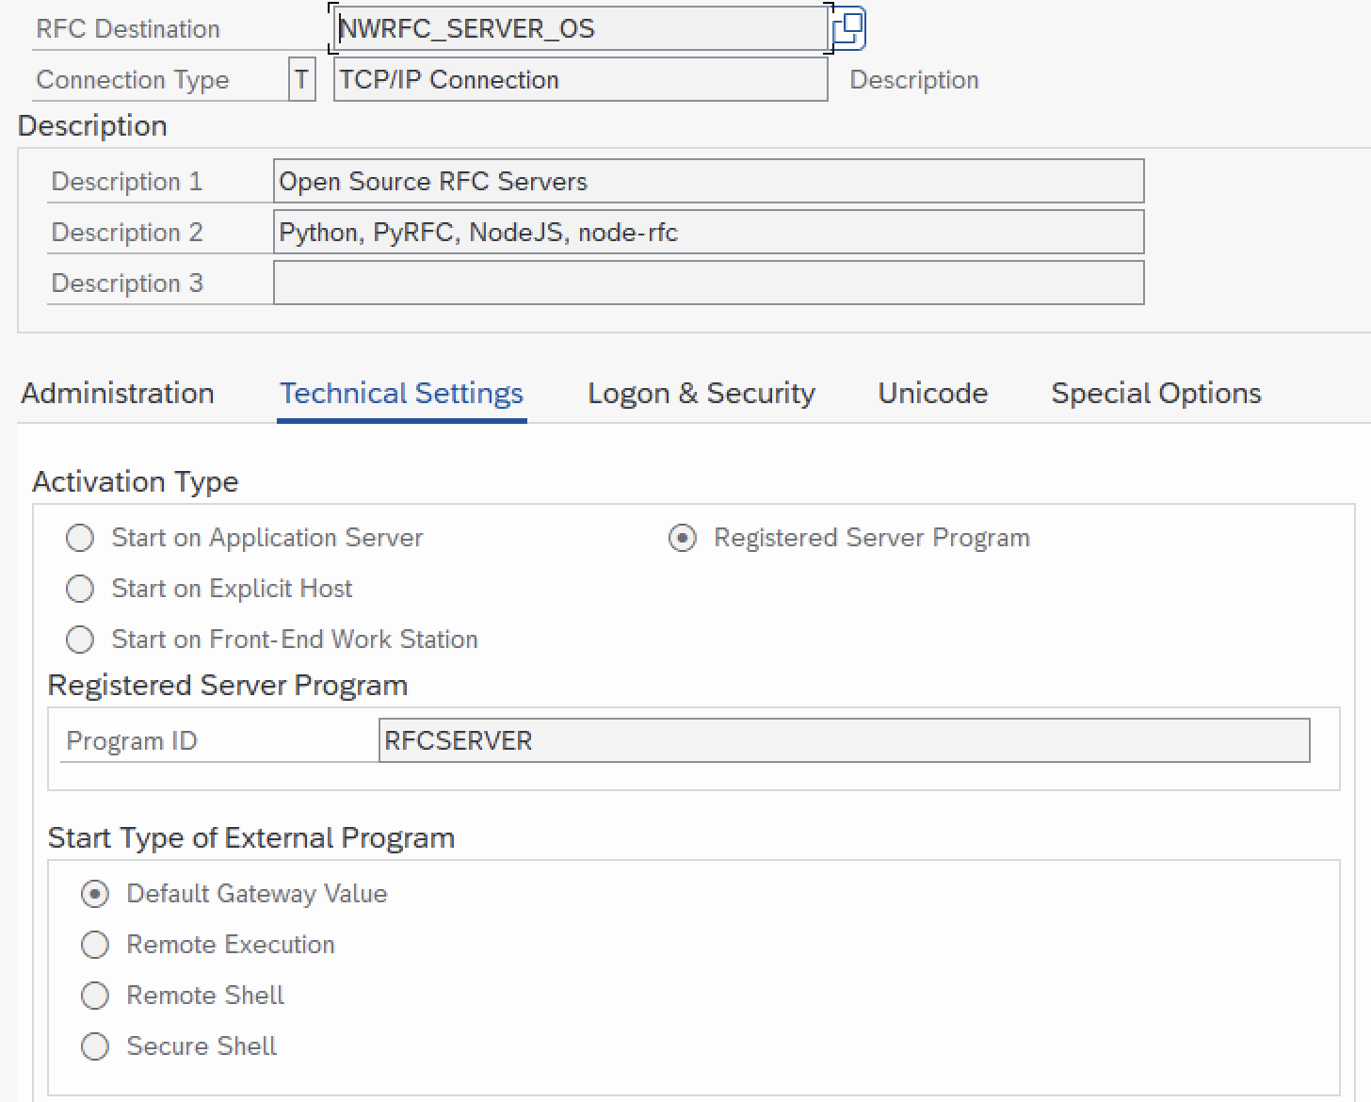Click the RFC Destination input field
The image size is (1371, 1102).
tap(581, 28)
